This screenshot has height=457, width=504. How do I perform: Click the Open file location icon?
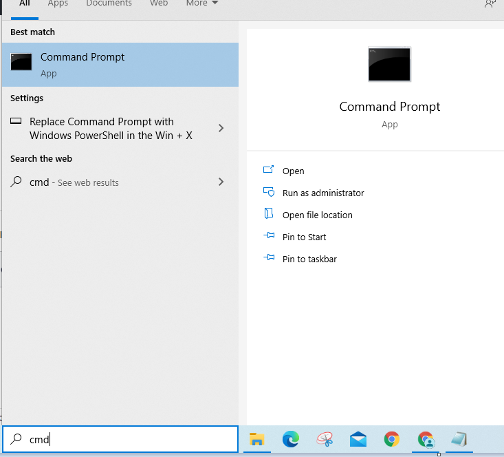[268, 213]
